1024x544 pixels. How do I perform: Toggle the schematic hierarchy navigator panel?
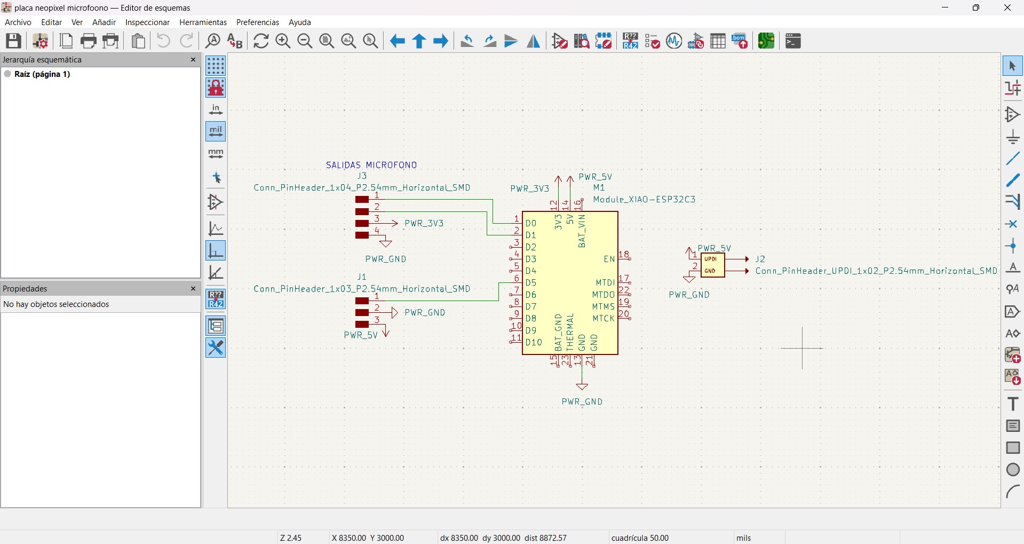216,326
